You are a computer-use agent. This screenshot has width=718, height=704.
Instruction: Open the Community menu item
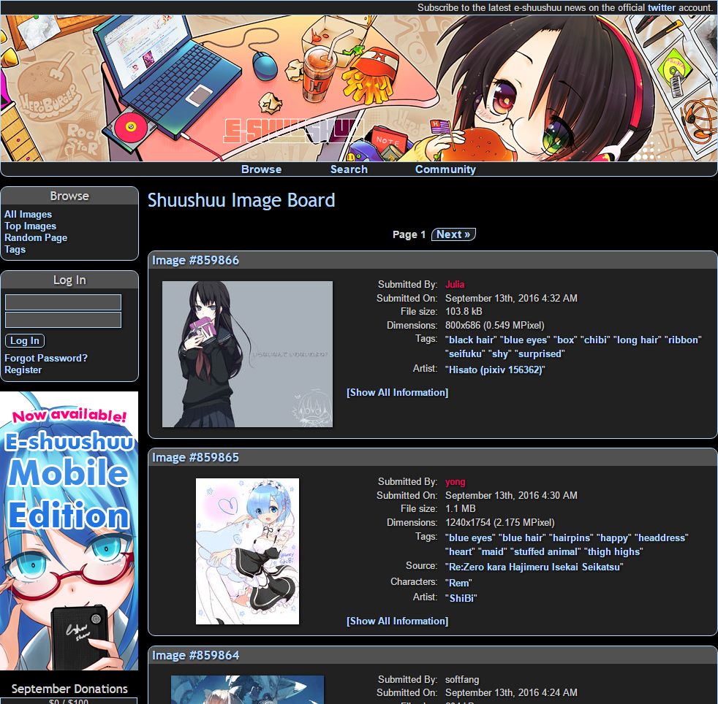point(445,169)
